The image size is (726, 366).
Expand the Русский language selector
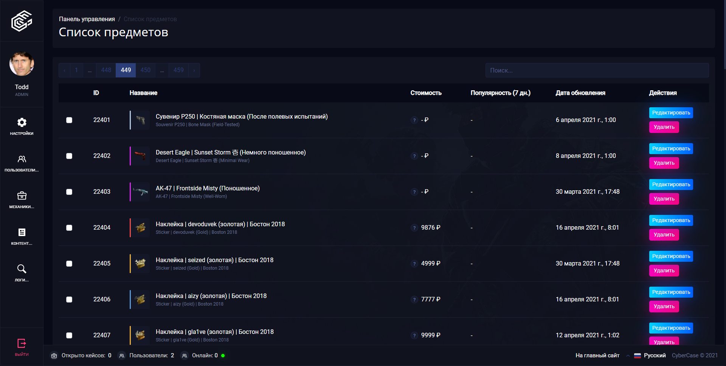[650, 355]
